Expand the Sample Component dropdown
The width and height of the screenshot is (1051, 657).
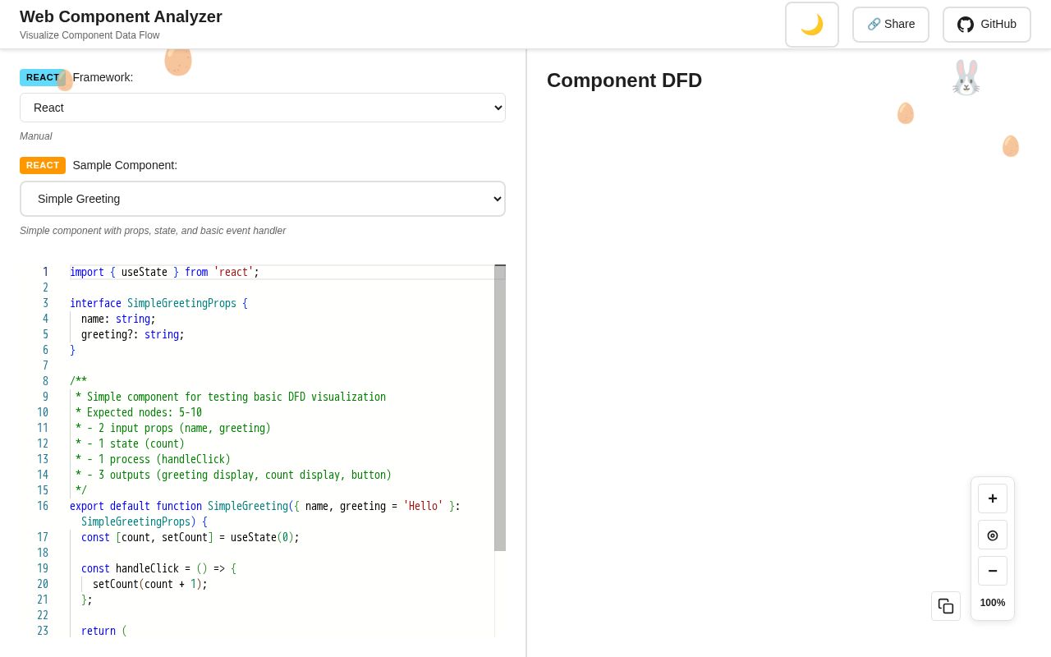pos(263,199)
